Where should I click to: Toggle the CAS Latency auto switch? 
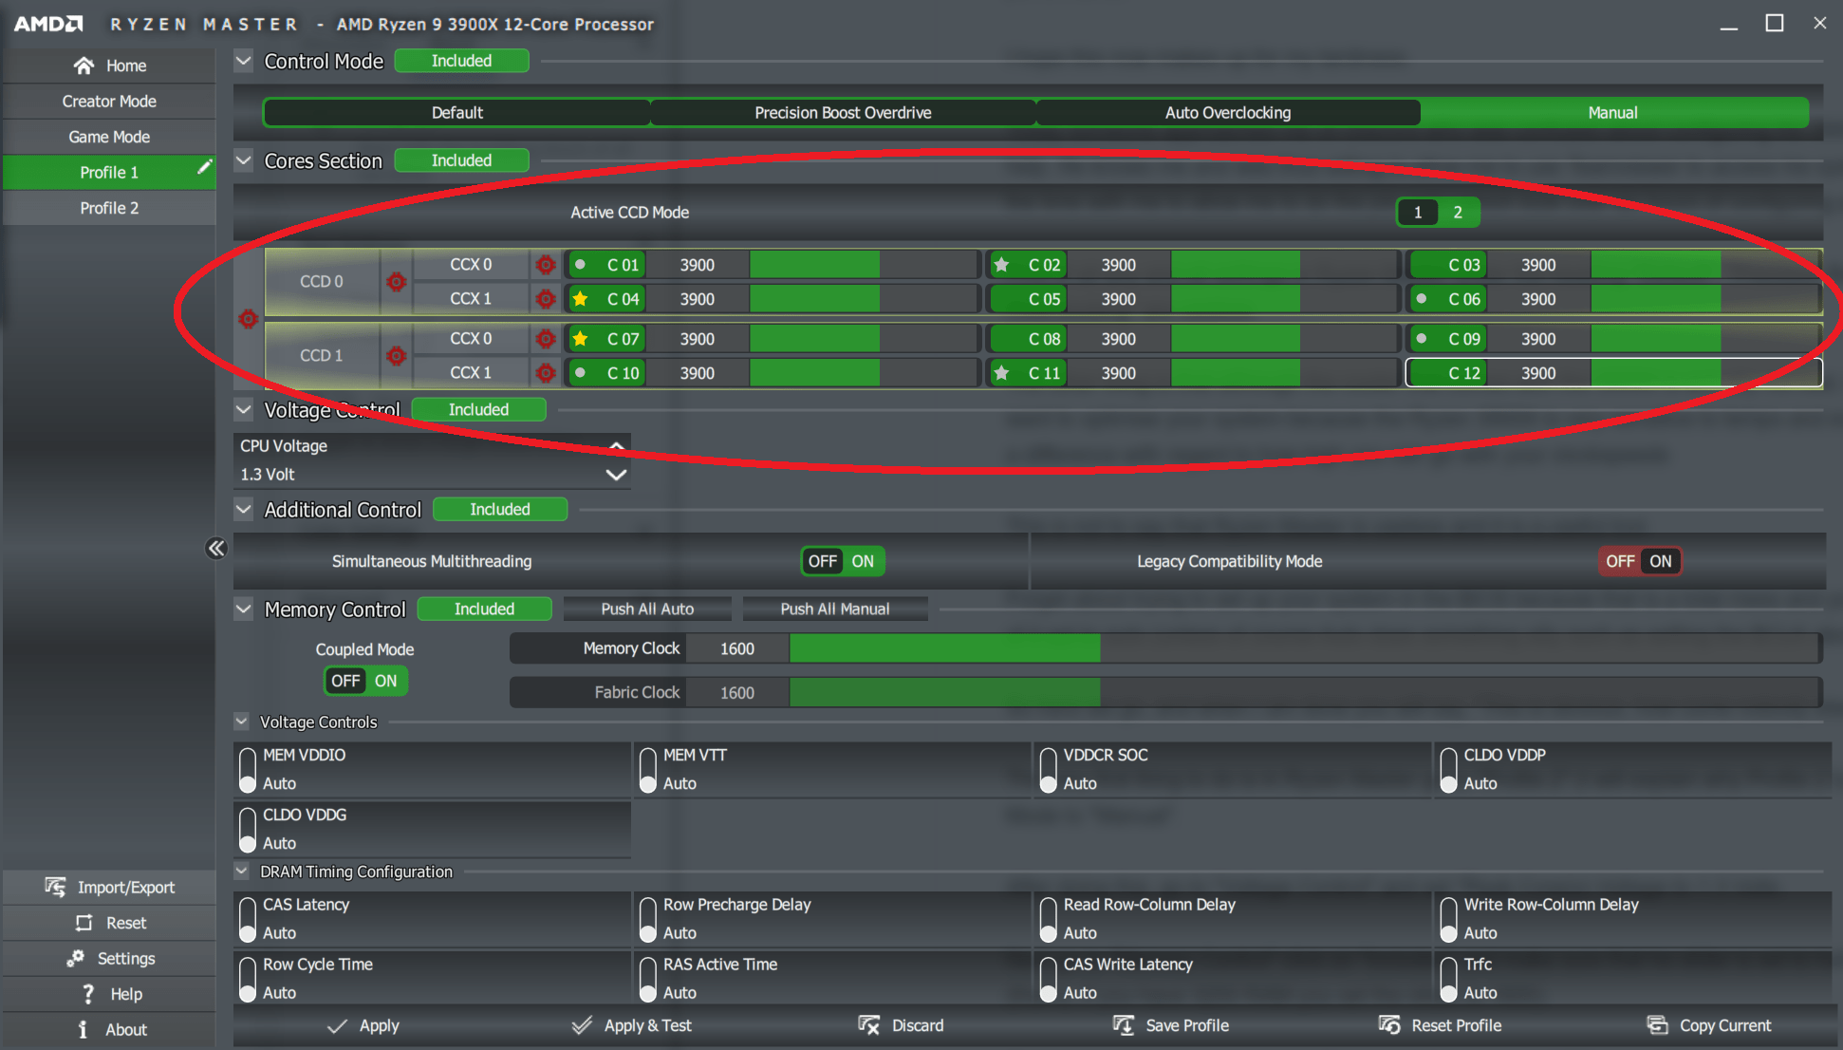click(x=248, y=920)
